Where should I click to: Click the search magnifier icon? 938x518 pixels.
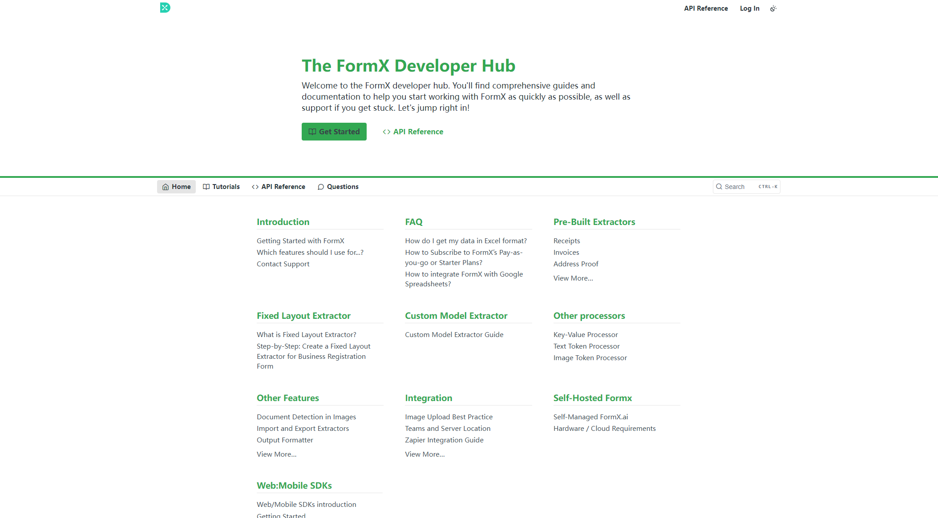(719, 187)
